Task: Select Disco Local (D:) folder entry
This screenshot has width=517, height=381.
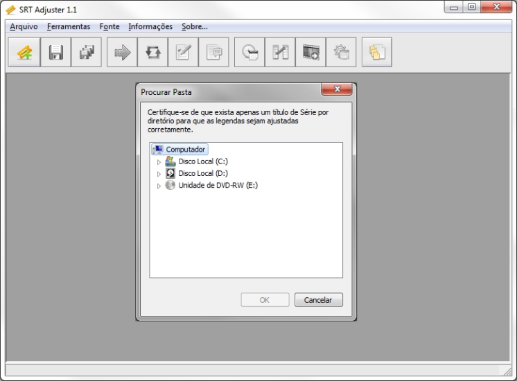Action: [x=203, y=173]
